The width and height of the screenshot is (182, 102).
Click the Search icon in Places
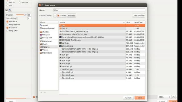coord(41,25)
